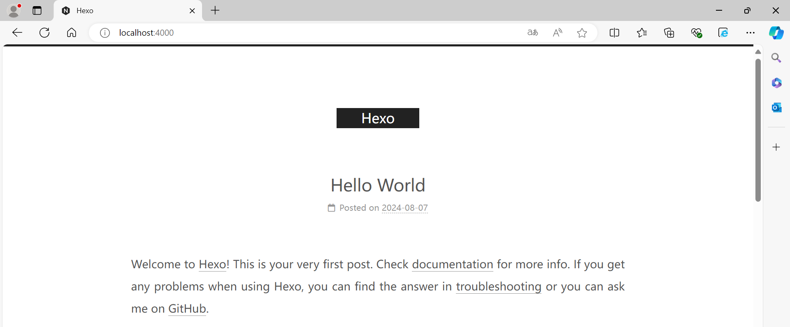Follow the GitHub link
The image size is (790, 327).
tap(187, 309)
